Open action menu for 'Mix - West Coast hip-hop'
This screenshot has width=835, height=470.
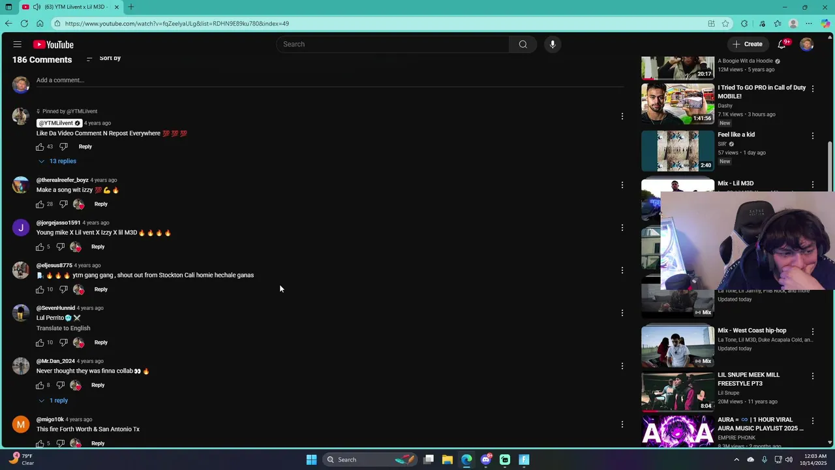(813, 332)
